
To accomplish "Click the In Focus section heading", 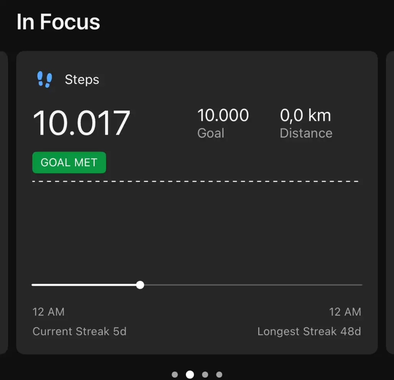I will (x=58, y=22).
